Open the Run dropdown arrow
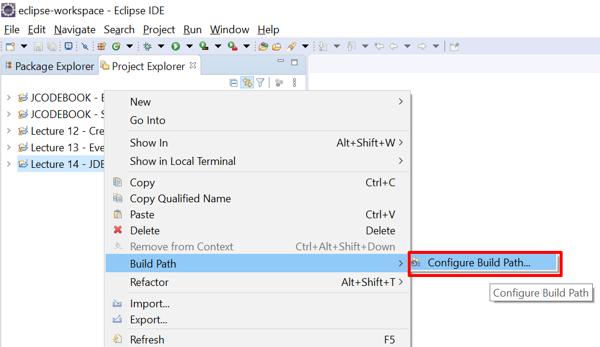Image resolution: width=600 pixels, height=347 pixels. [x=189, y=47]
